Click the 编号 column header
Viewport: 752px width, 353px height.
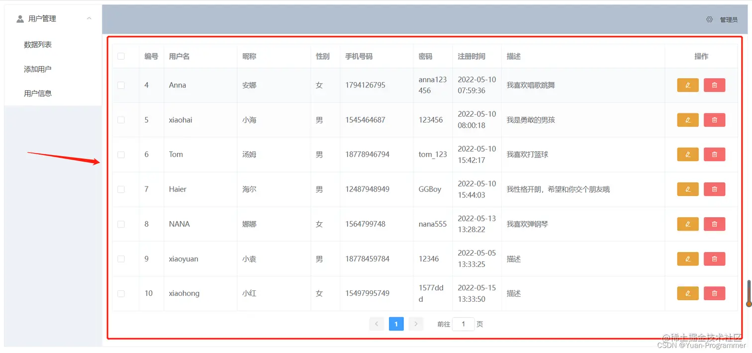pos(151,57)
